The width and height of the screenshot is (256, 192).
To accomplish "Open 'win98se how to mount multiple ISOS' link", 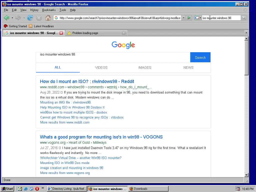I will [73, 112].
